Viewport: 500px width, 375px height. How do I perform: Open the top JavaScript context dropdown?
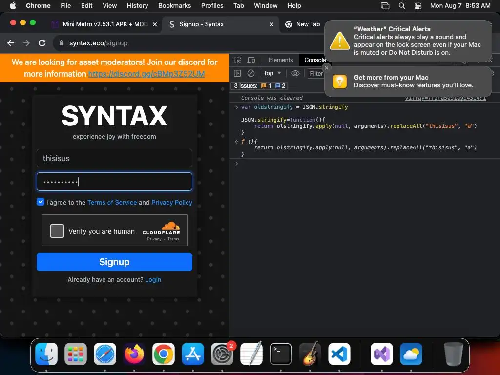pos(272,73)
